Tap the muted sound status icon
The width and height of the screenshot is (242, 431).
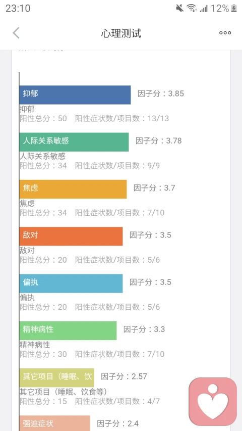point(179,8)
